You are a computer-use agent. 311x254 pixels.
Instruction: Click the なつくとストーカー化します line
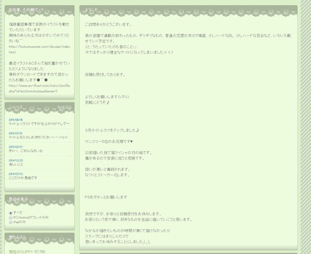coord(107,175)
